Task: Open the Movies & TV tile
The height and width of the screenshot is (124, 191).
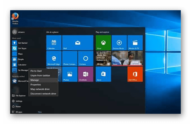Action: [x=135, y=43]
